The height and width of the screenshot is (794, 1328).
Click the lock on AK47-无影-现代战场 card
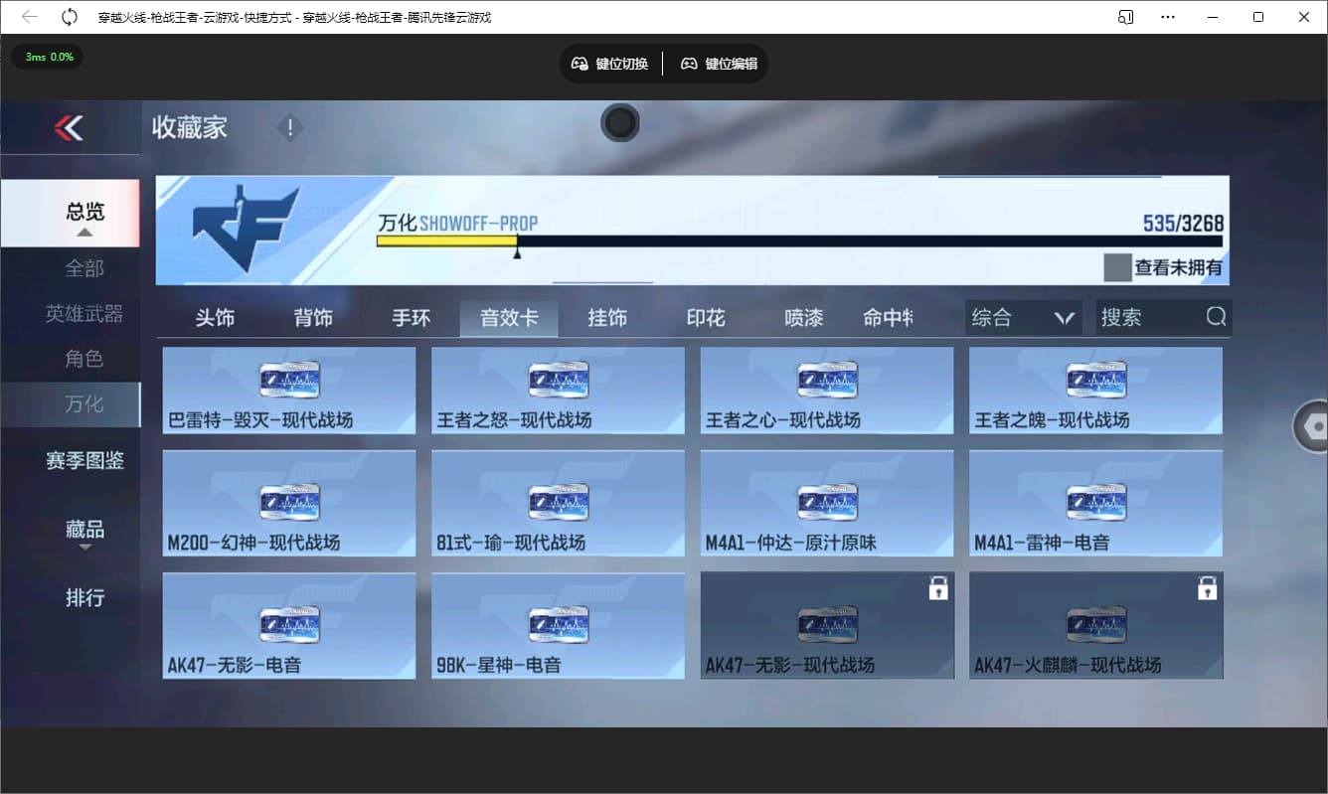click(x=938, y=588)
